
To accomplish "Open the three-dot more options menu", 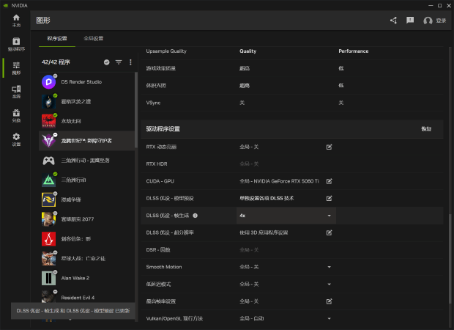I will tap(130, 62).
